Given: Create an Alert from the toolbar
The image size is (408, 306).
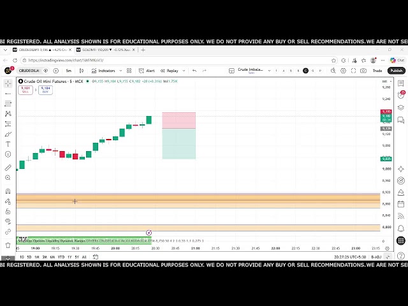Looking at the screenshot, I should [147, 71].
